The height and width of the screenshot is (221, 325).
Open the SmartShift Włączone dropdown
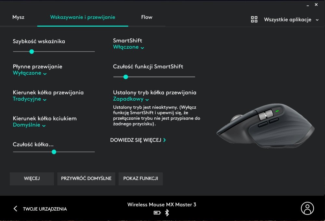128,47
